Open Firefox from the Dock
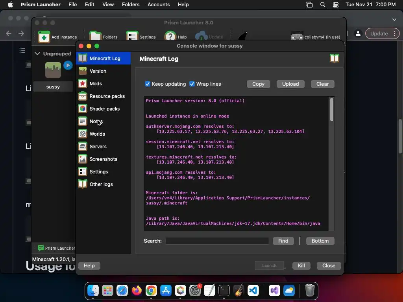This screenshot has height=302, width=403. point(137,291)
